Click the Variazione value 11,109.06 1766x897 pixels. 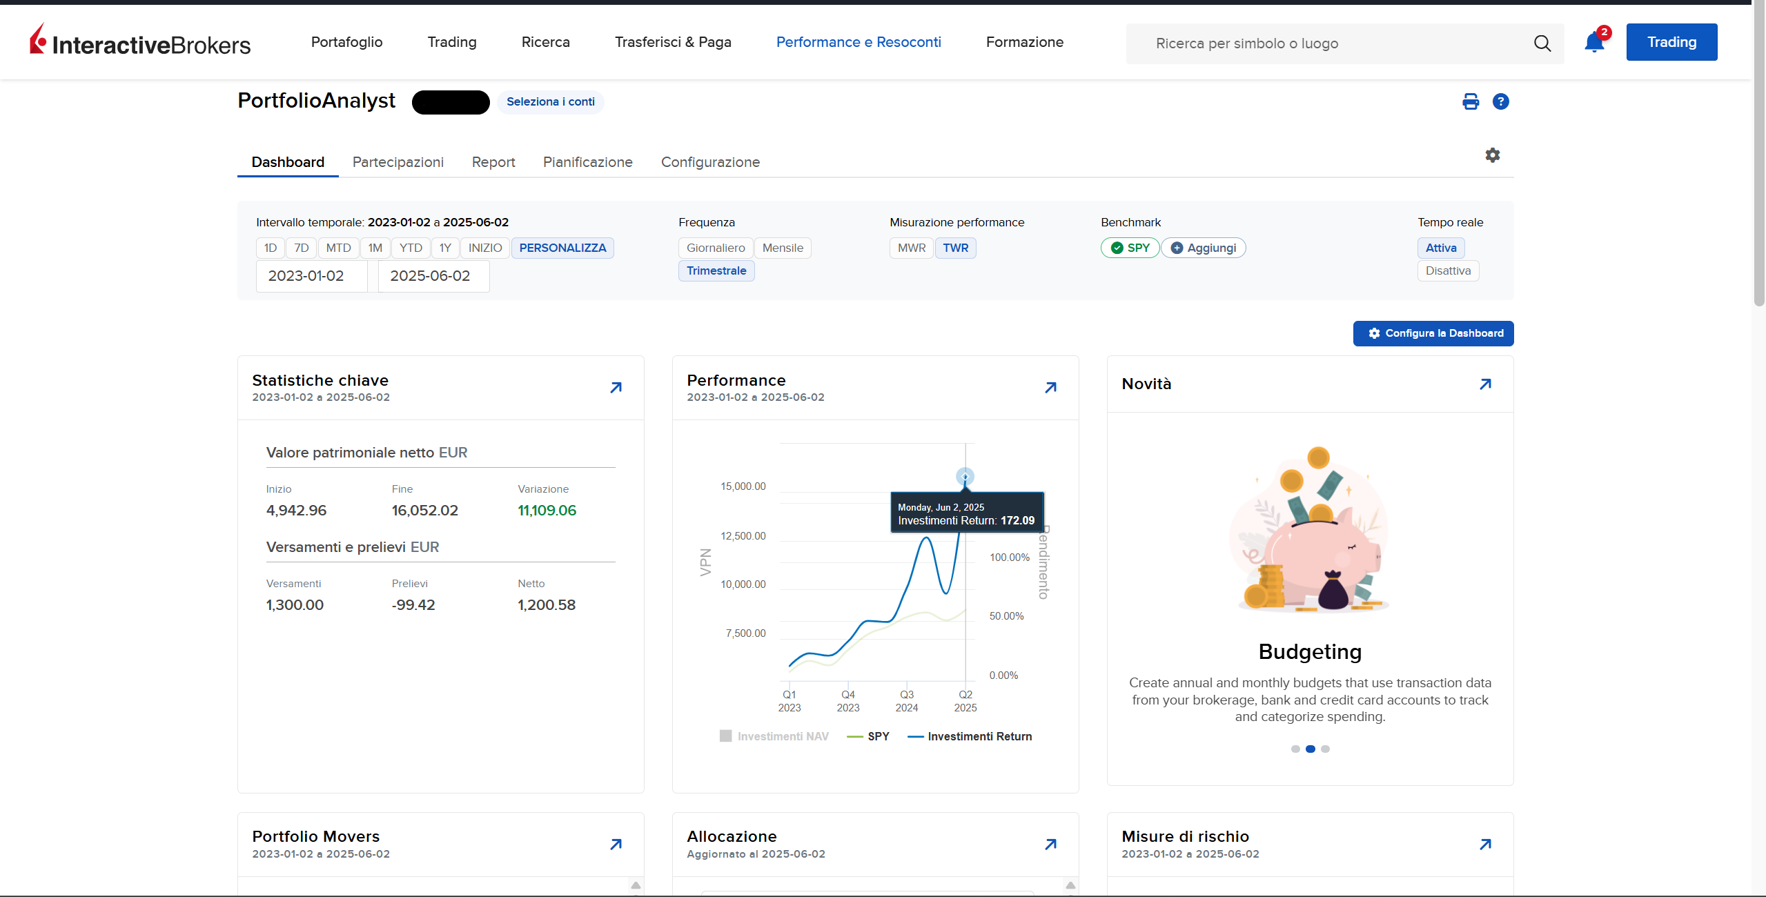click(x=547, y=511)
